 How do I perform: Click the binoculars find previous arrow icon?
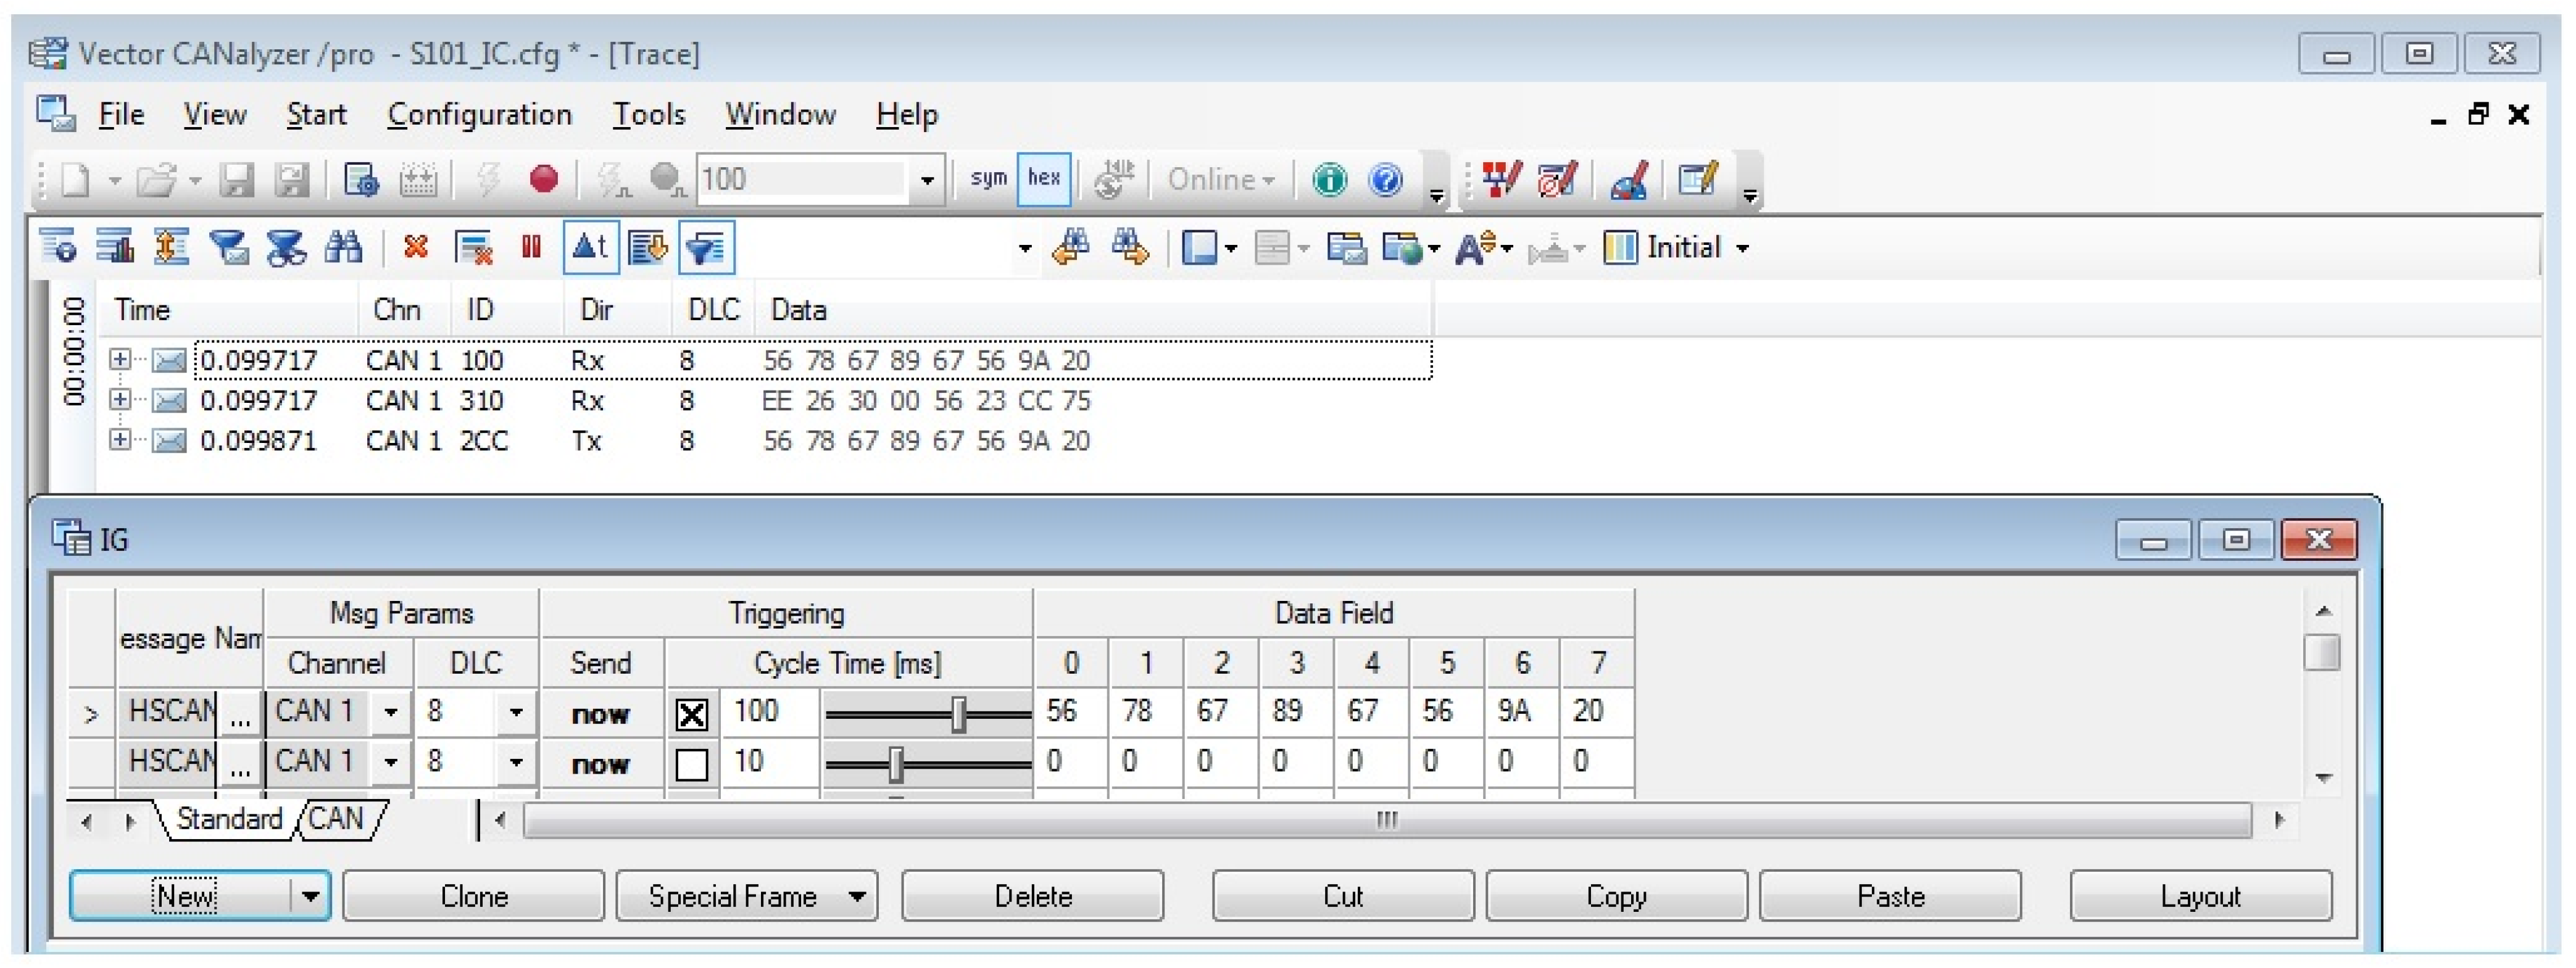coord(1071,247)
